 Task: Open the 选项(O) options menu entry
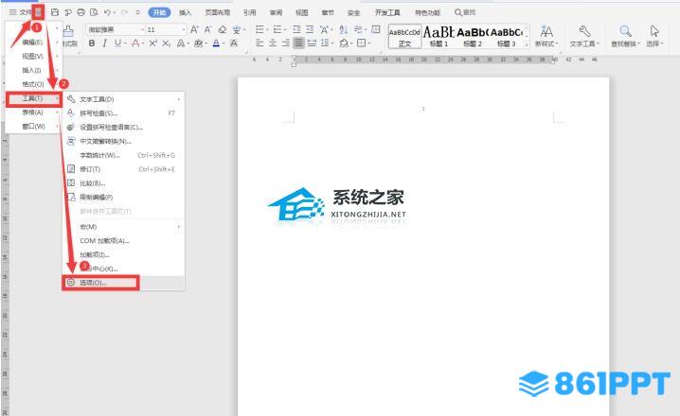[x=93, y=282]
